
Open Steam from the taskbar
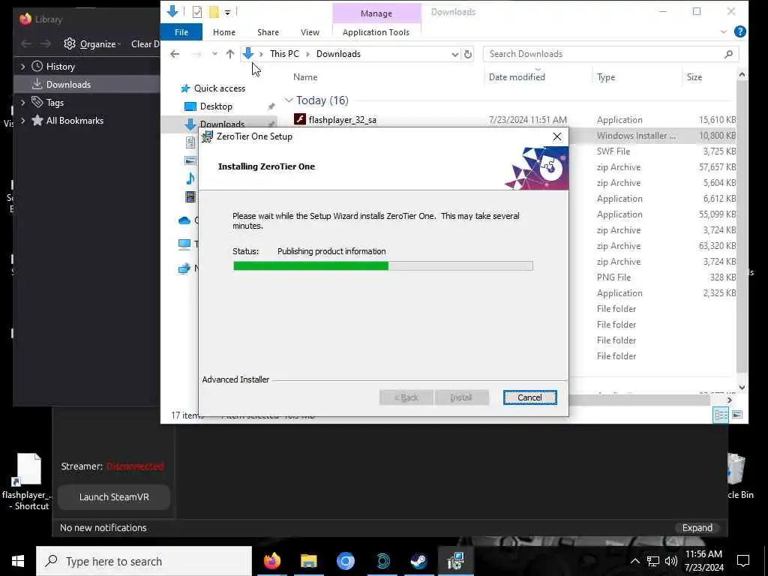tap(418, 561)
